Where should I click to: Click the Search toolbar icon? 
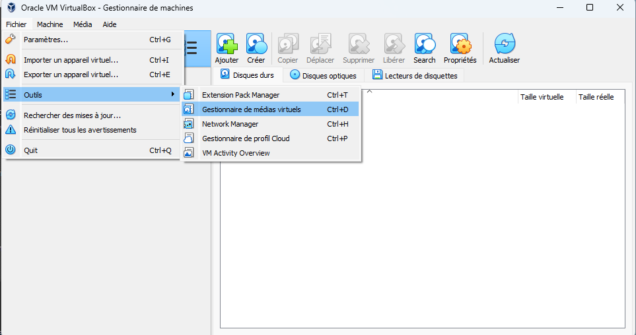425,44
